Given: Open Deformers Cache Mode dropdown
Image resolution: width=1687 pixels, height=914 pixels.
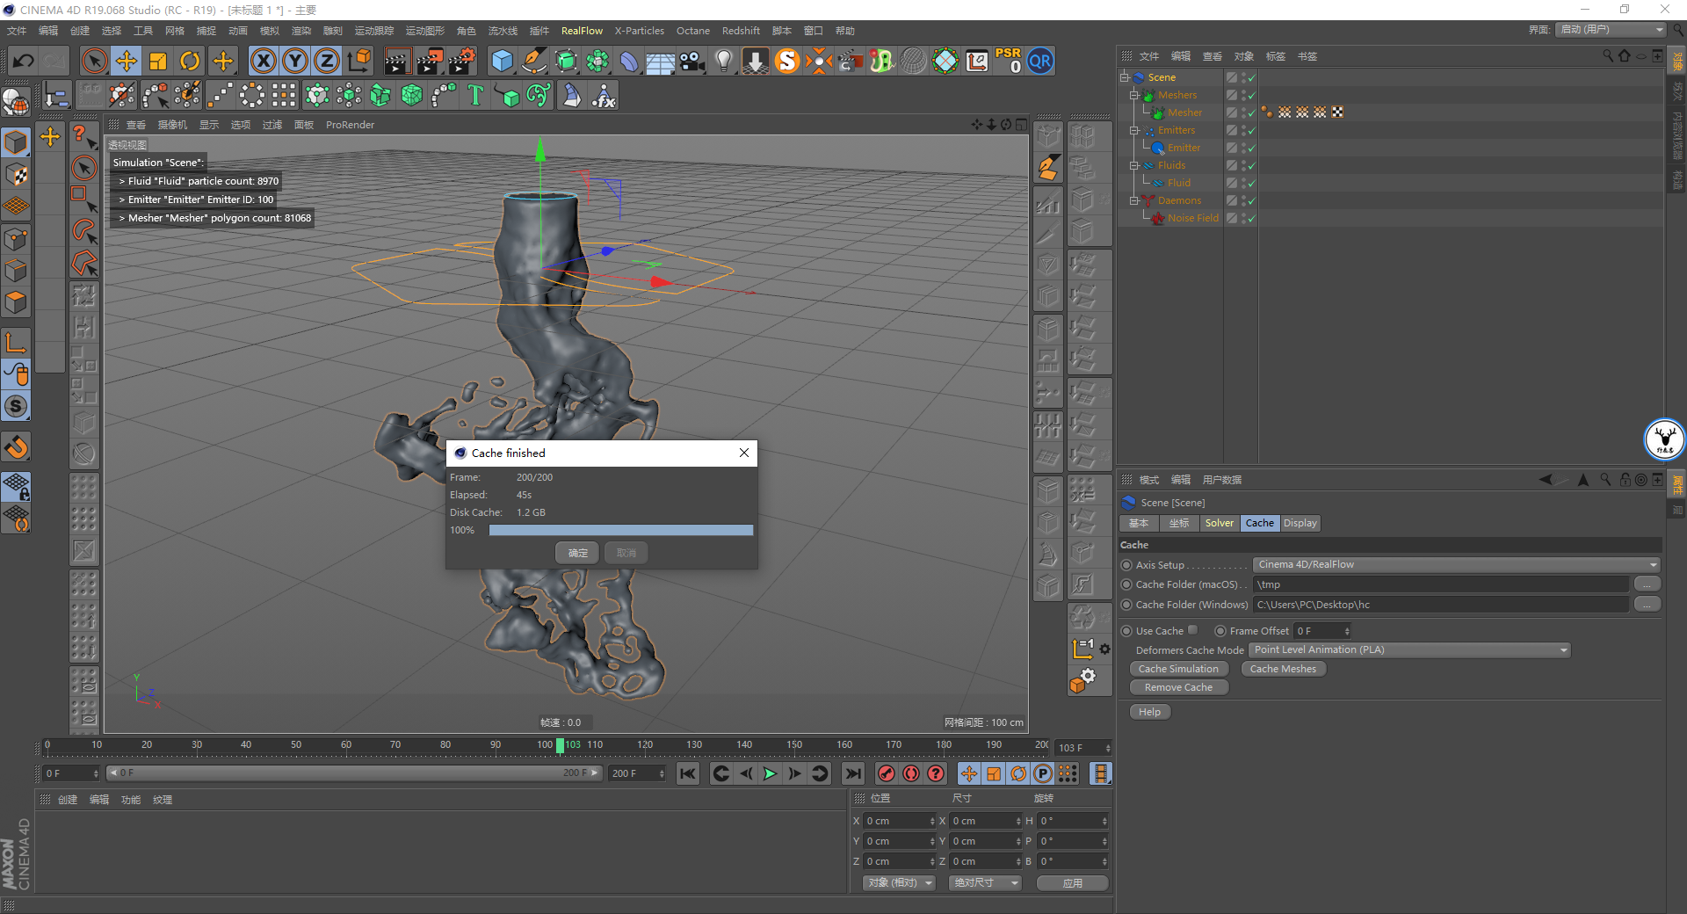Looking at the screenshot, I should pyautogui.click(x=1409, y=650).
